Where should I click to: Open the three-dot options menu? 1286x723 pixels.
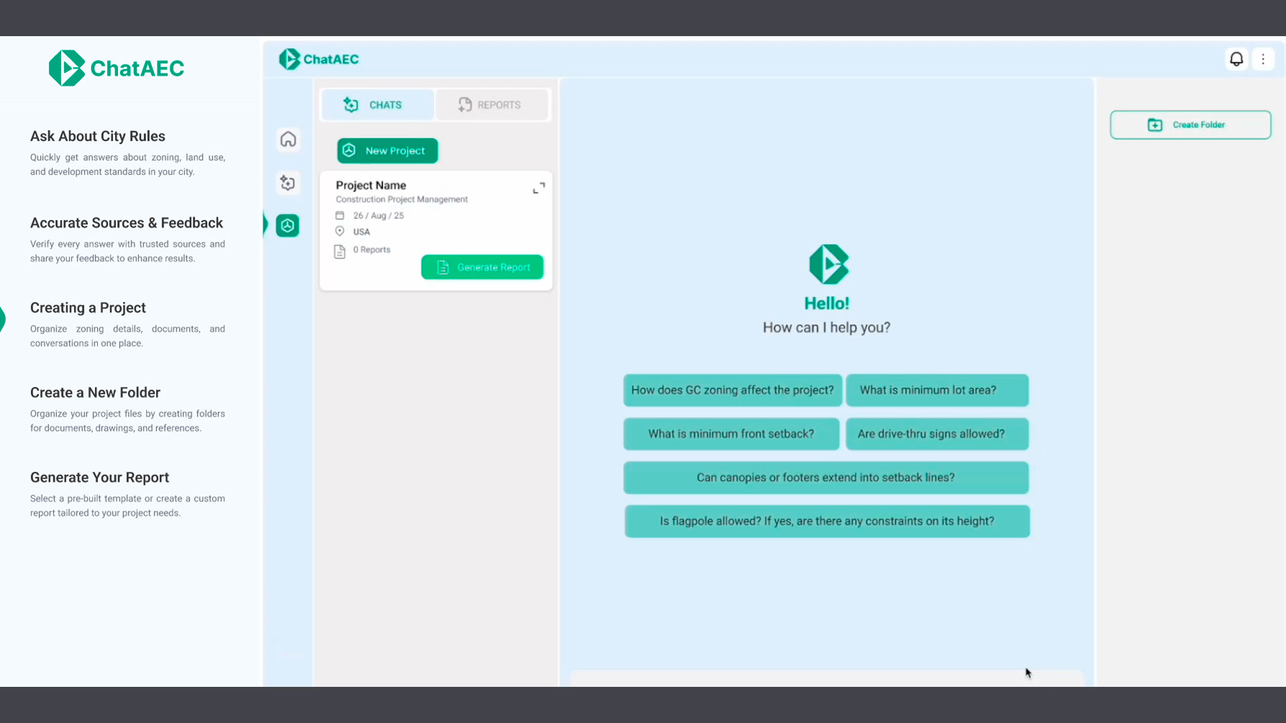pos(1263,59)
